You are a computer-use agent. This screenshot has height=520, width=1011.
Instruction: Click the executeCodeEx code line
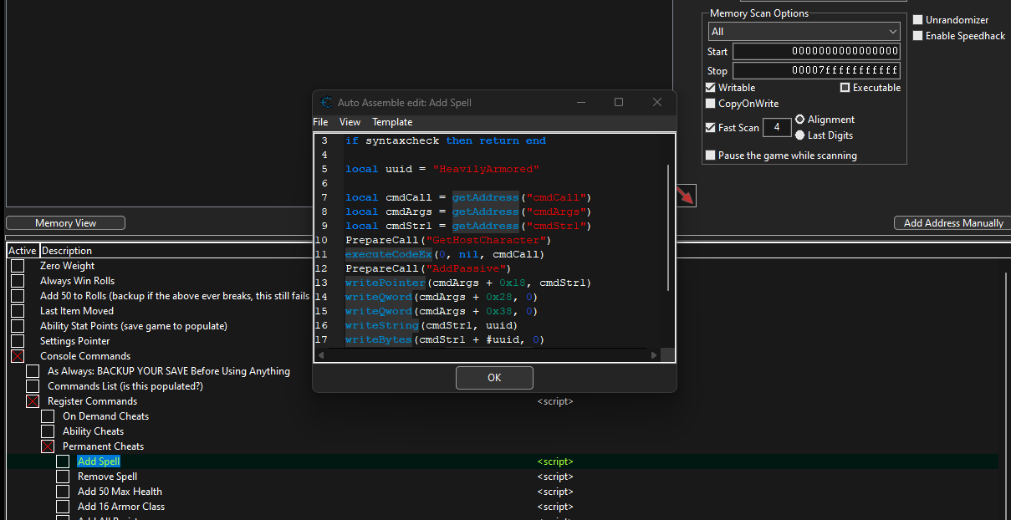pos(445,255)
